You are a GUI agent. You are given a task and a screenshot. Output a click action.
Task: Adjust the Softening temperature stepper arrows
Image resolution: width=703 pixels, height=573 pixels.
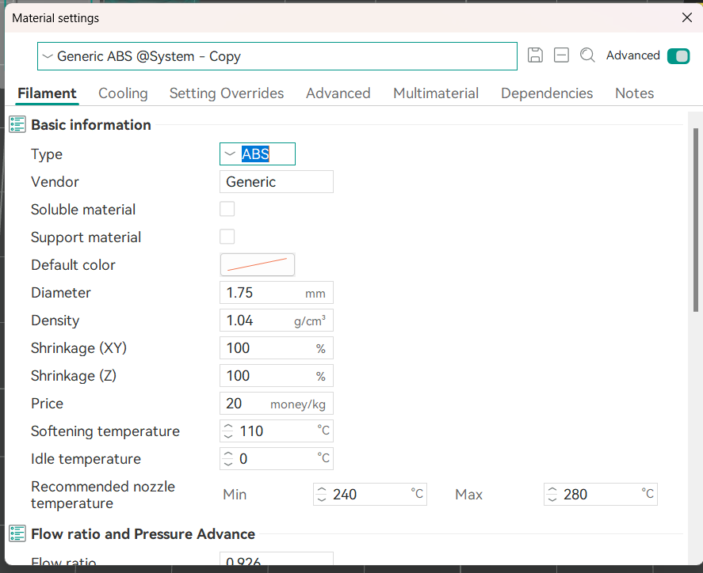(228, 431)
